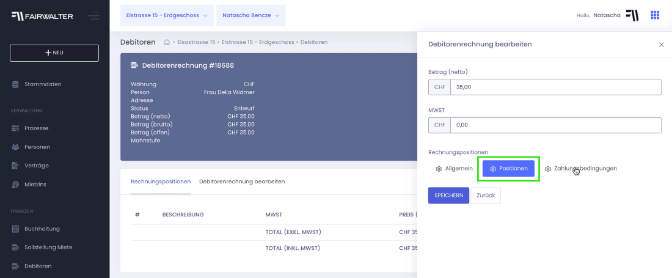The image size is (672, 278).
Task: Collapse the sidebar with hamburger icon
Action: point(93,16)
